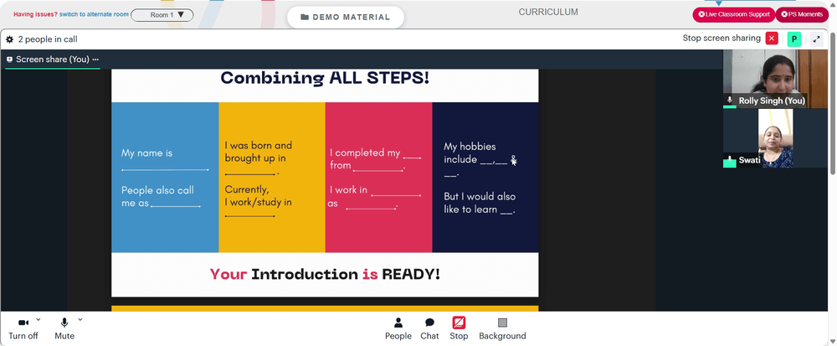The image size is (837, 346).
Task: Click the 'I completed my' text on slide
Action: (x=365, y=152)
